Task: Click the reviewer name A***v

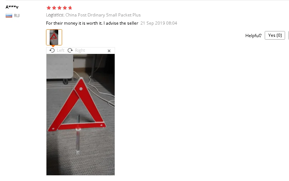Action: [12, 7]
